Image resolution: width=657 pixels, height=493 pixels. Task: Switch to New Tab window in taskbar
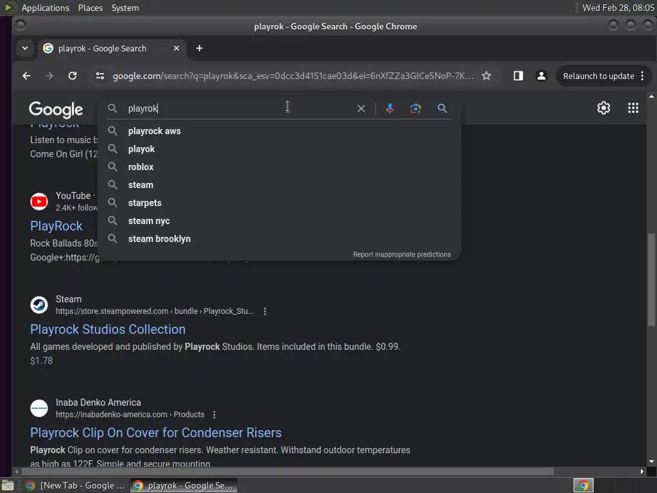tap(74, 486)
